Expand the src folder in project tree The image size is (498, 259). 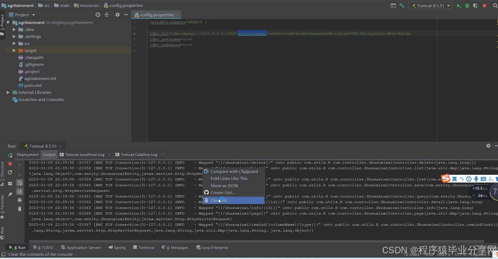click(14, 43)
